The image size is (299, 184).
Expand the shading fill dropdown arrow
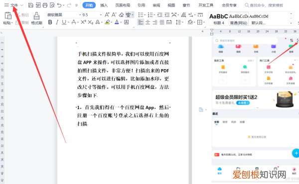(x=194, y=22)
